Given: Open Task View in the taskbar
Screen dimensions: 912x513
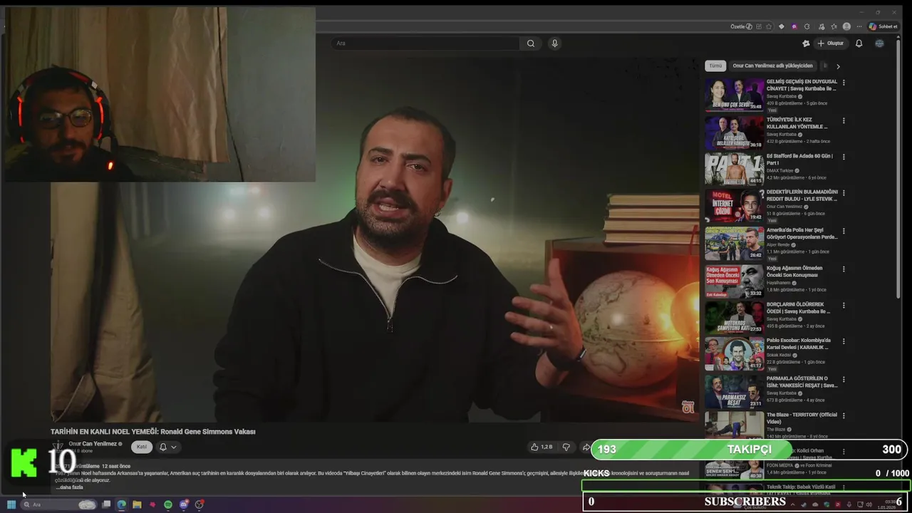Looking at the screenshot, I should (106, 504).
